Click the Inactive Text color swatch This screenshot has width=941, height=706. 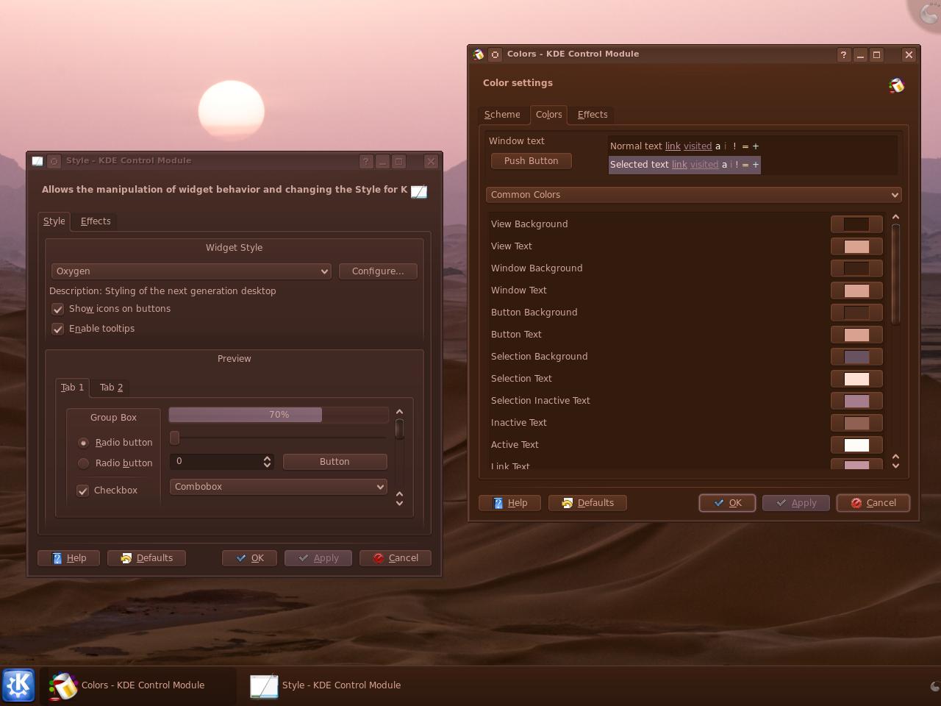[856, 423]
